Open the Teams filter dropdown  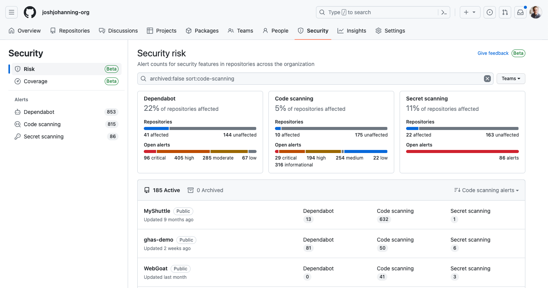point(510,78)
